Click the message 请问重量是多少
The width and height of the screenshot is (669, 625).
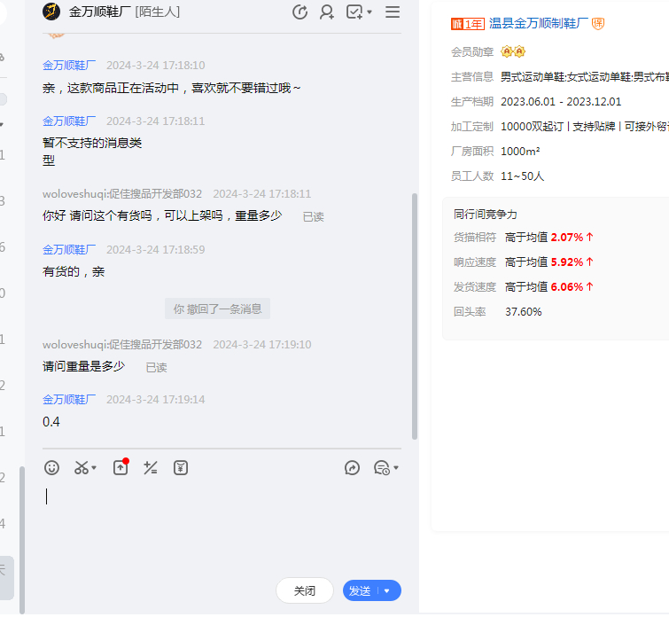tap(83, 366)
